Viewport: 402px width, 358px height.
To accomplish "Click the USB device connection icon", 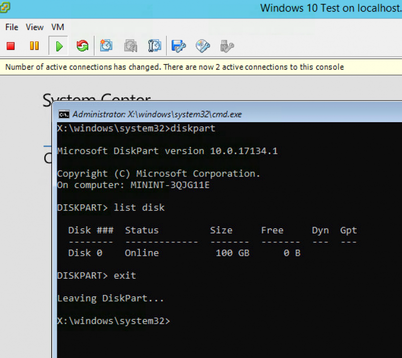I will [x=227, y=46].
